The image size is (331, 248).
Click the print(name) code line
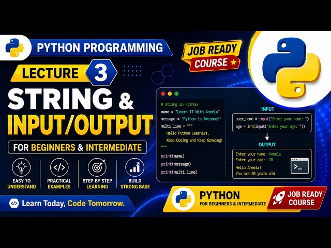[x=172, y=156]
